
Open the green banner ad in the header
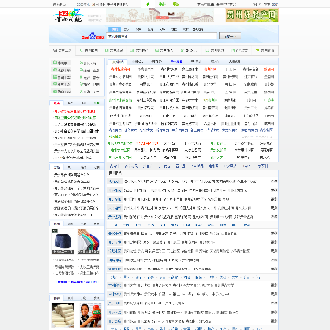pyautogui.click(x=252, y=16)
